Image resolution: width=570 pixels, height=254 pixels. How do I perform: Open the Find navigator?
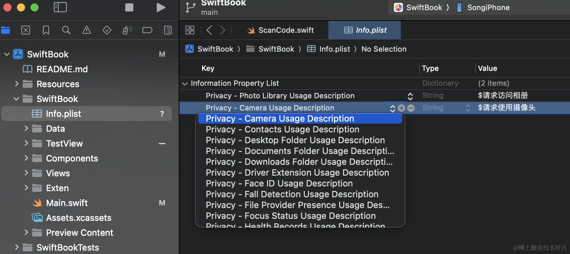click(x=66, y=30)
